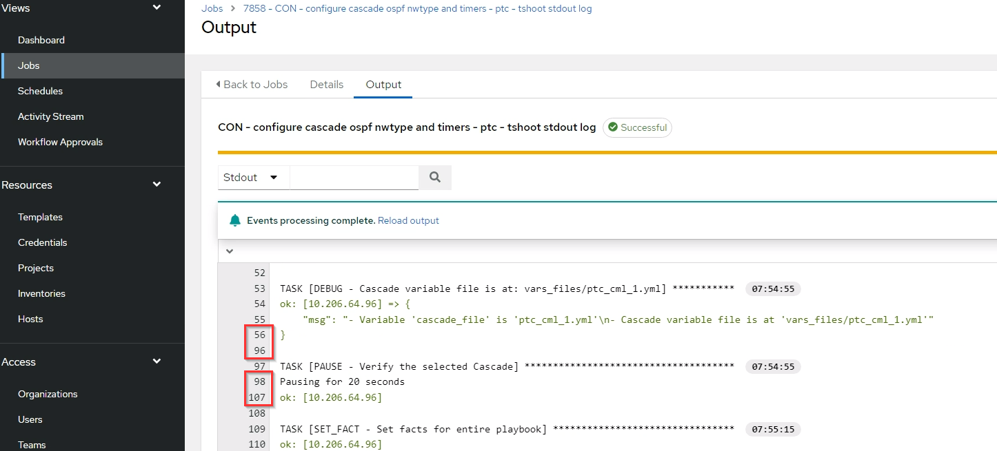Open the Stdout filter dropdown
Viewport: 997px width, 451px height.
253,177
